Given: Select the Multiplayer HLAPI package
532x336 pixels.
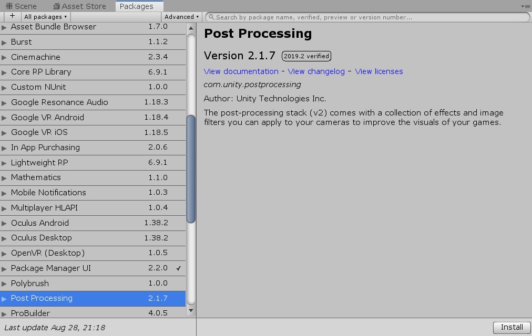Looking at the screenshot, I should [x=93, y=207].
